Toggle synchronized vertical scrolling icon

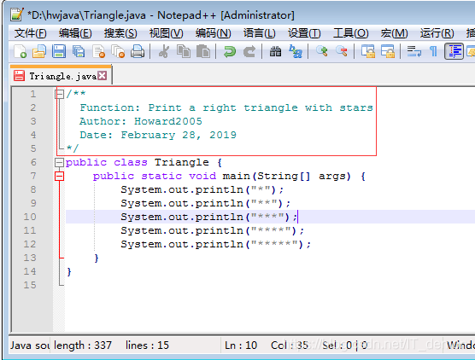click(368, 51)
